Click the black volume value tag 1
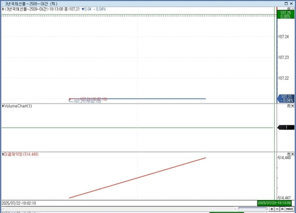Screen dimensions: 296x213 286,127
